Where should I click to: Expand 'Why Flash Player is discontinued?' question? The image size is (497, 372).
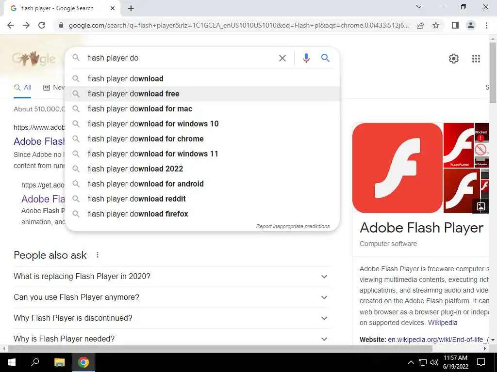324,318
